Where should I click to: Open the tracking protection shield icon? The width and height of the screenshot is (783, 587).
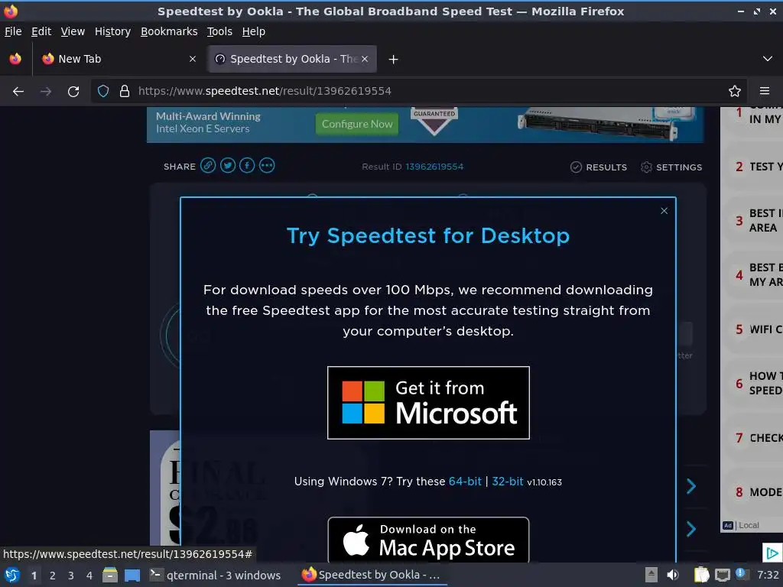pos(103,91)
